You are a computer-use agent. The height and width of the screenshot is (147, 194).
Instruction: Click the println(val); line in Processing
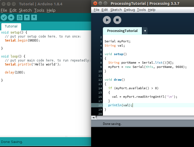[x=121, y=105]
